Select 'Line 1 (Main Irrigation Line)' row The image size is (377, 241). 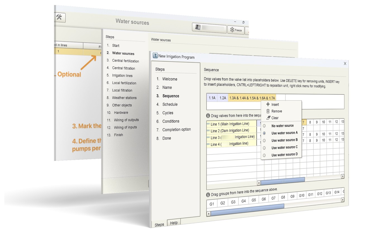[x=232, y=124]
